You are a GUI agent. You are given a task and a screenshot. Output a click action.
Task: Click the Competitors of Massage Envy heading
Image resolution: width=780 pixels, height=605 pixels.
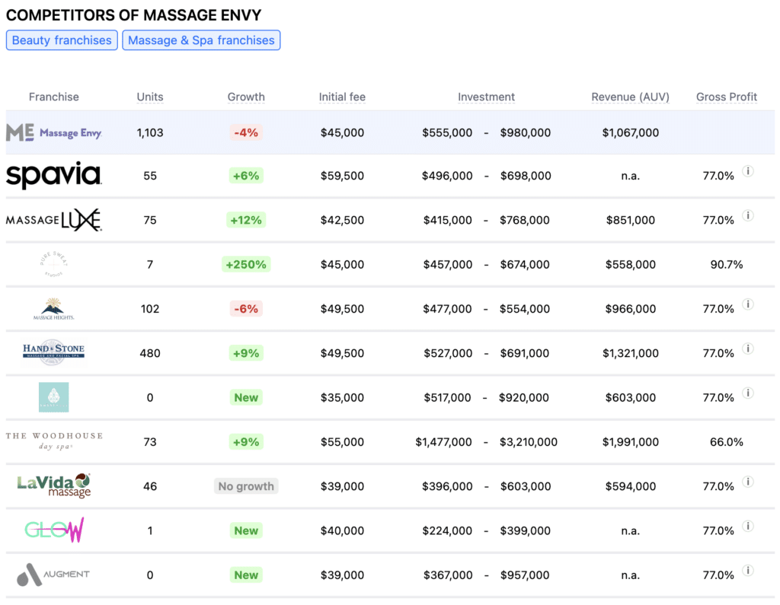pos(134,15)
